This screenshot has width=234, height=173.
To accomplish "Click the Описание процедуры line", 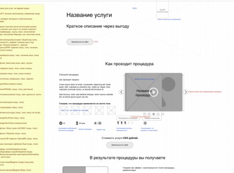I will 69,75.
